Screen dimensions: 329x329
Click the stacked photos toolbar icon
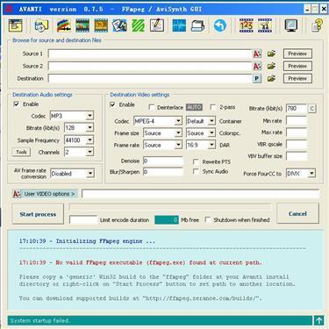[119, 25]
